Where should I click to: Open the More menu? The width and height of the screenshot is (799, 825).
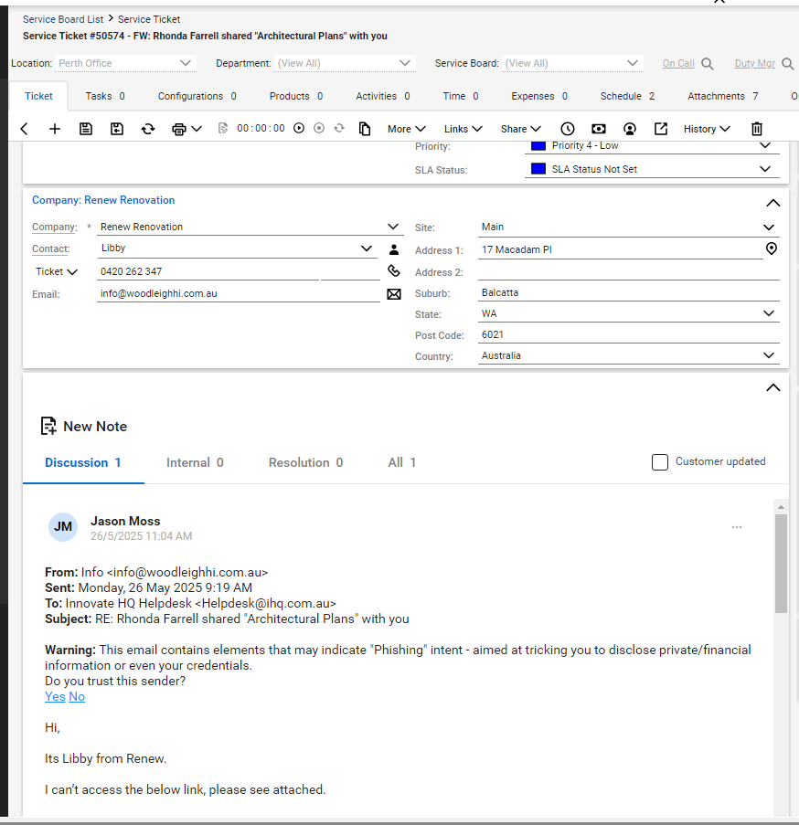[x=406, y=129]
